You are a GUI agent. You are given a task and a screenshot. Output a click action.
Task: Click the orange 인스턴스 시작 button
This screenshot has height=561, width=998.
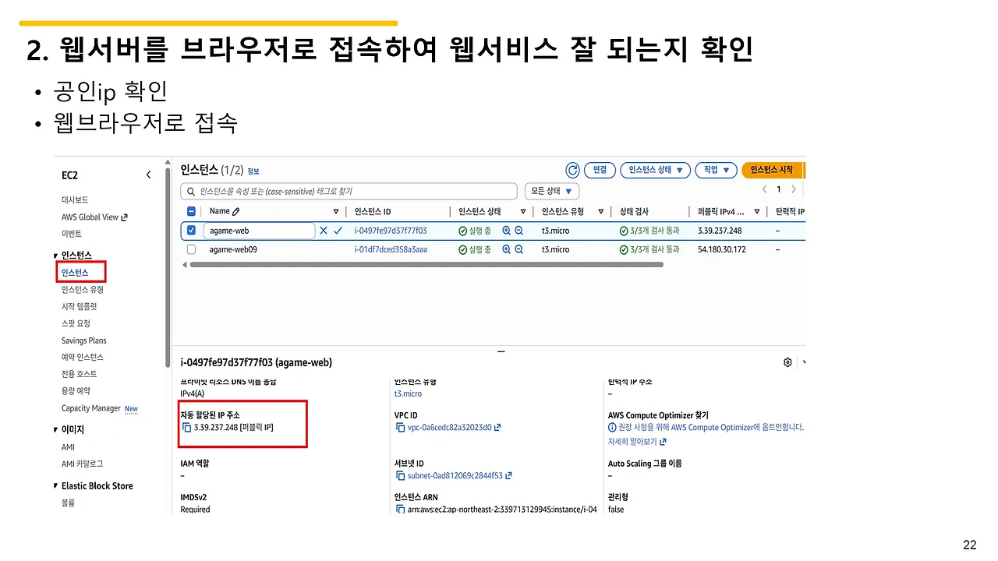[772, 170]
